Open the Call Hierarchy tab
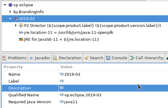The image size is (168, 108). (147, 58)
